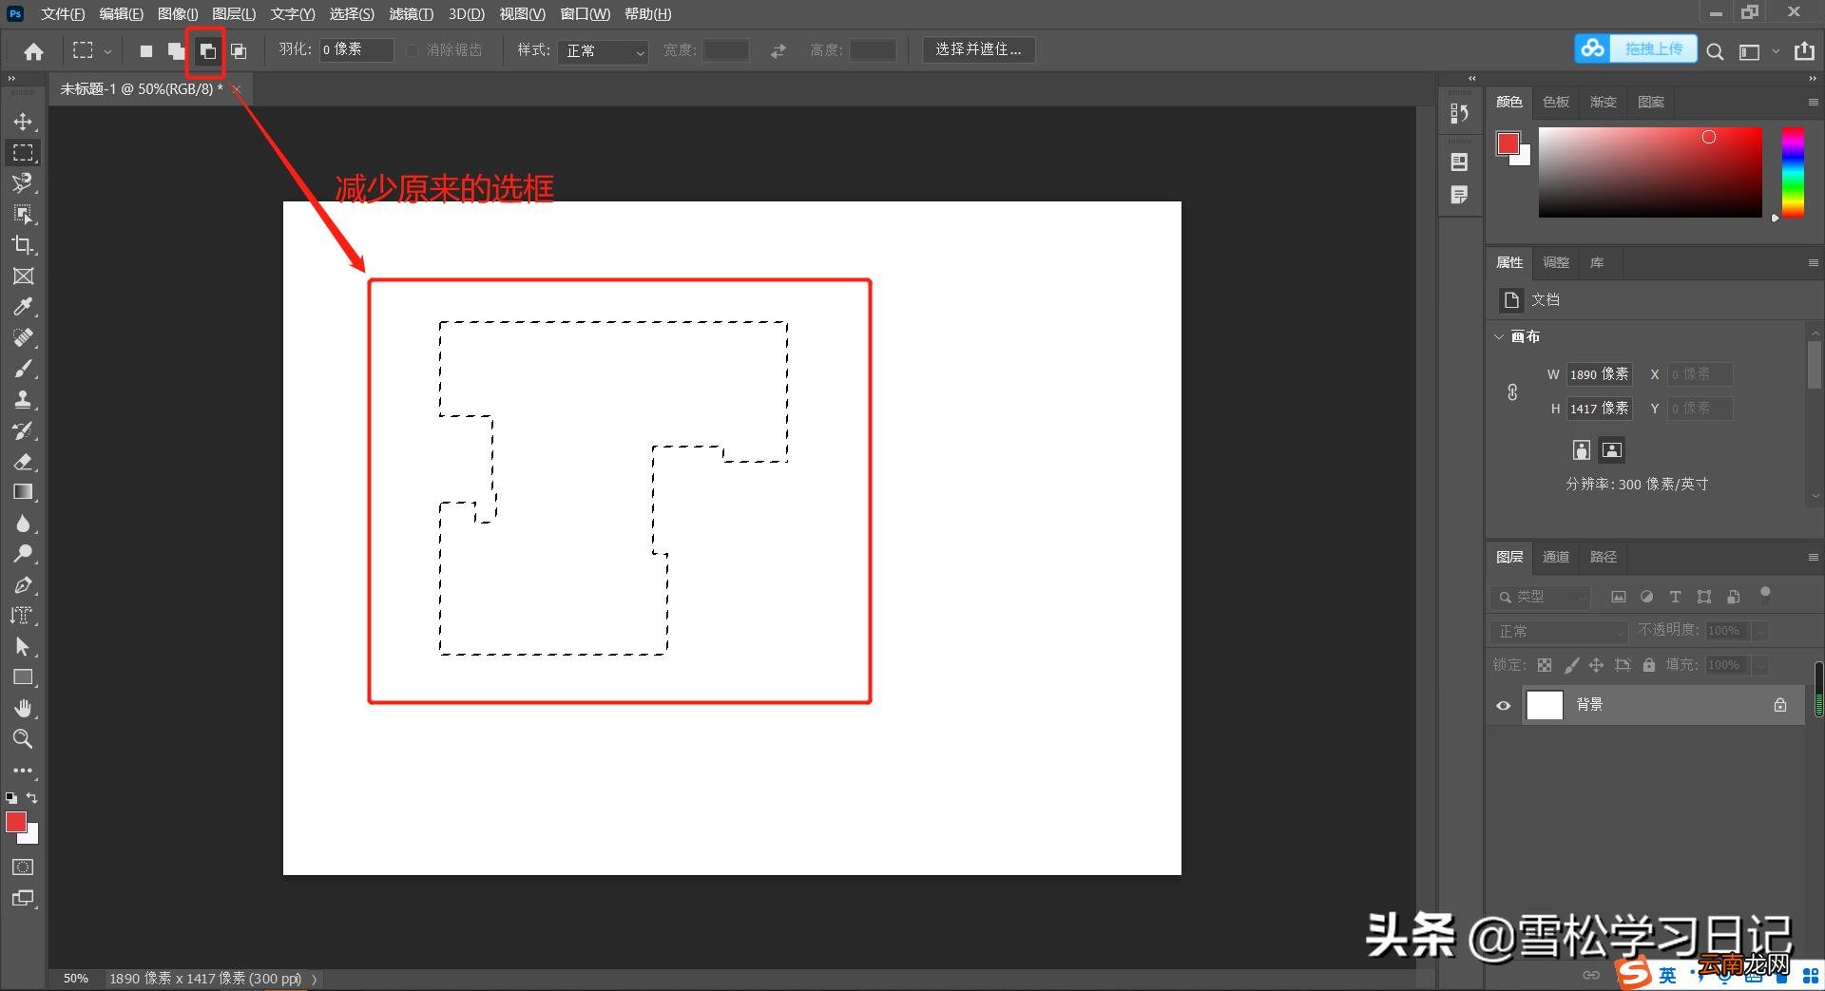Select the Move tool

[23, 122]
